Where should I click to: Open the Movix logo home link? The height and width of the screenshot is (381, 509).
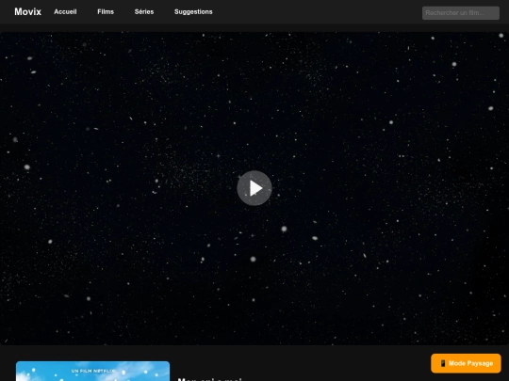tap(28, 12)
